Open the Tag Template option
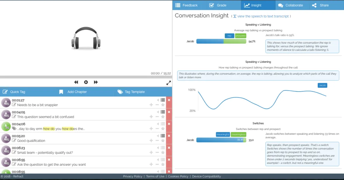344x180 pixels. pyautogui.click(x=131, y=92)
